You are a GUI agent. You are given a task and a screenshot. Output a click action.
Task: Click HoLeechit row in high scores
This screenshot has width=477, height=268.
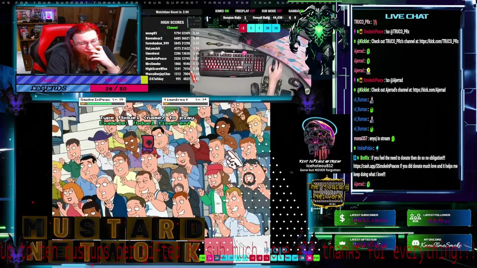(172, 48)
